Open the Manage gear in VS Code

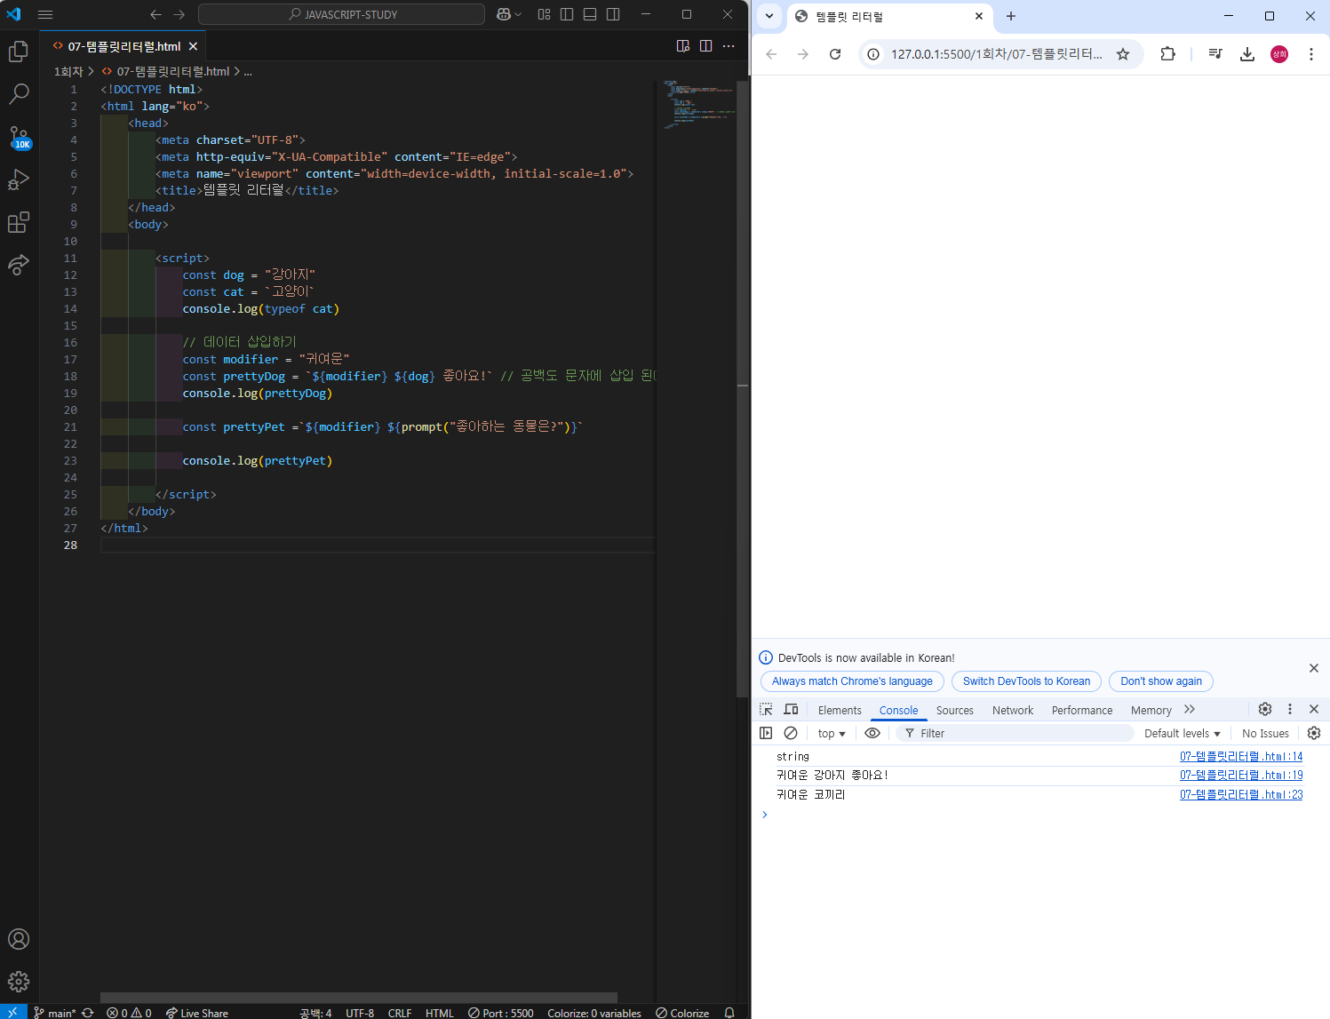[19, 982]
